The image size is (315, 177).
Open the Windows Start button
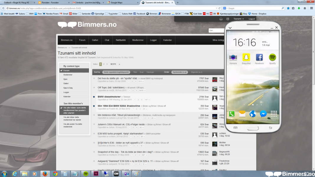pyautogui.click(x=4, y=174)
